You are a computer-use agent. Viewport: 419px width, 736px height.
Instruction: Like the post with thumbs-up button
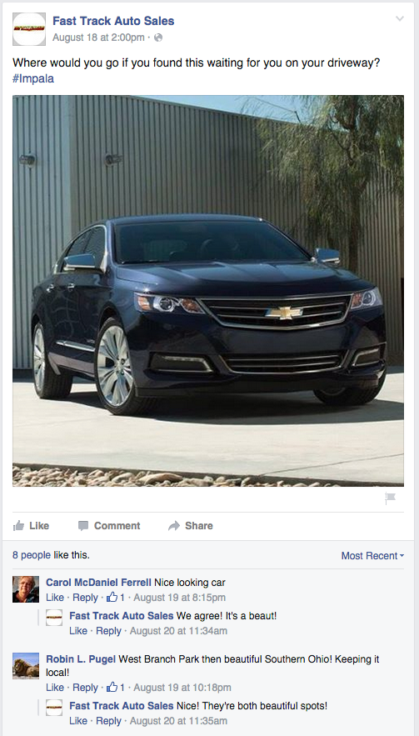click(x=31, y=526)
